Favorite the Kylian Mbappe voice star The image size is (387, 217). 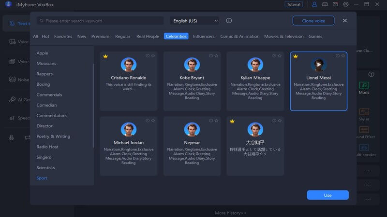pyautogui.click(x=280, y=56)
